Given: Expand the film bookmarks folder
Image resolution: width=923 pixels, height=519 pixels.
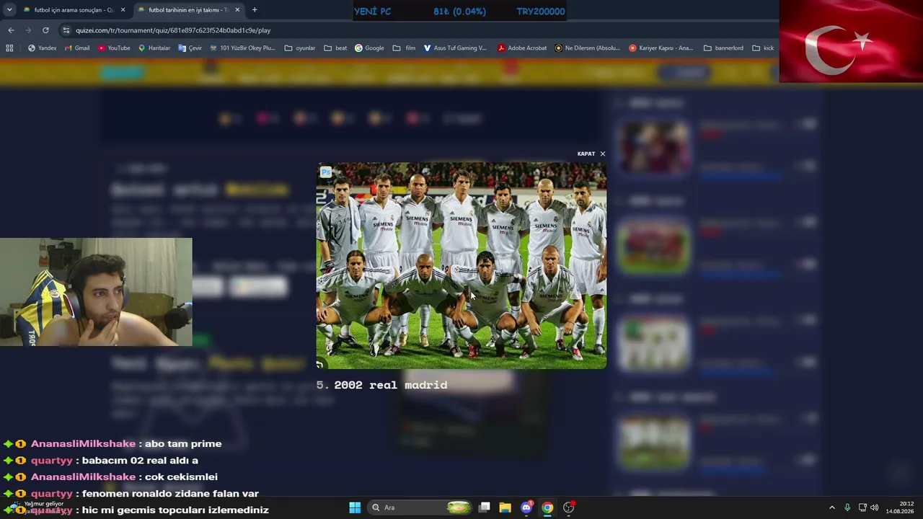Looking at the screenshot, I should [x=404, y=48].
